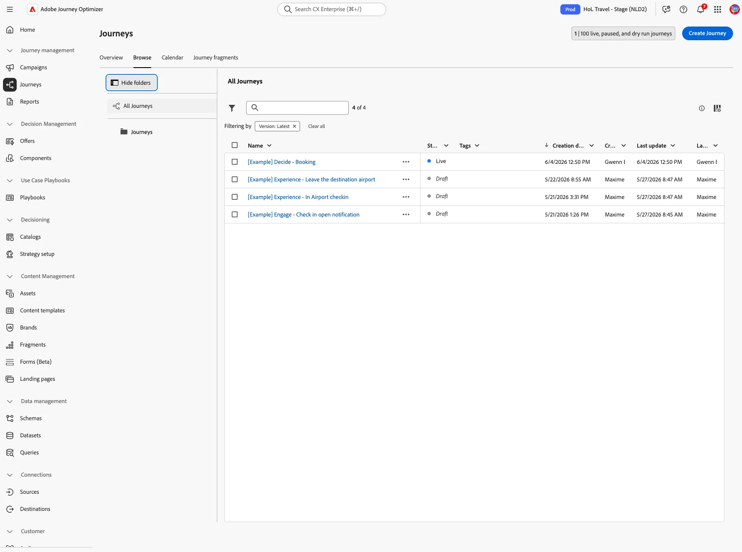Open the column customization icon
Image resolution: width=742 pixels, height=552 pixels.
717,108
